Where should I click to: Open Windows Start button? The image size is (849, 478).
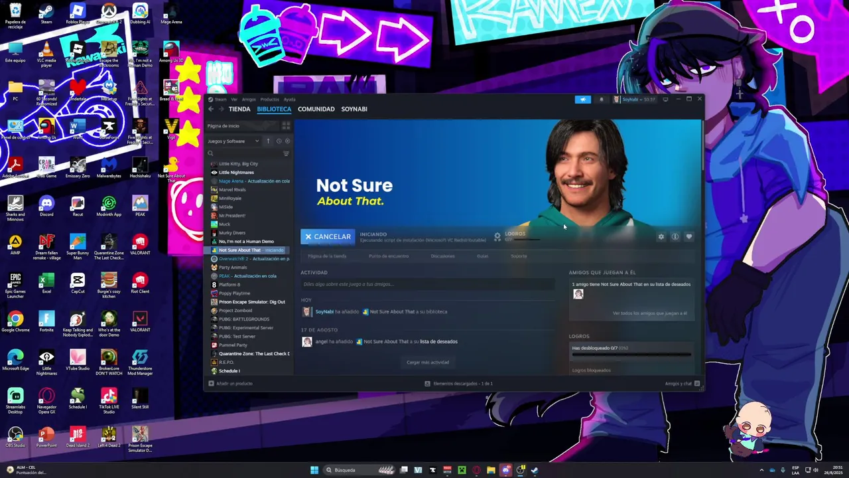point(314,470)
